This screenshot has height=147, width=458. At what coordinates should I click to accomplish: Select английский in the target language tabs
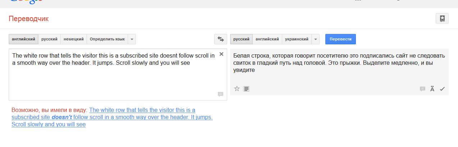267,39
